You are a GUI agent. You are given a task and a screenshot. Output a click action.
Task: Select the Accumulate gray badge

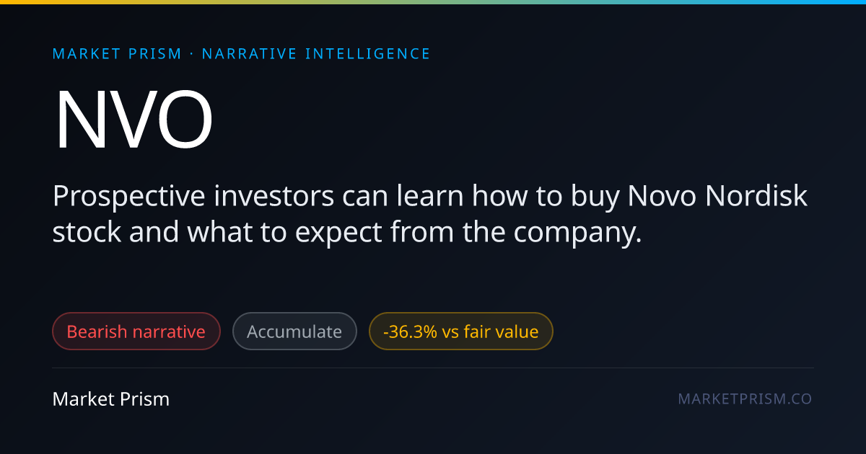(294, 331)
